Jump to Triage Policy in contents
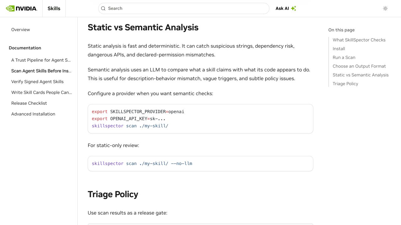This screenshot has width=401, height=225. click(345, 84)
